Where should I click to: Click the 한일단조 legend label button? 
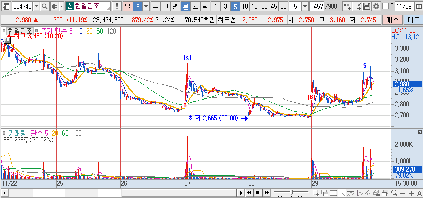click(x=19, y=31)
